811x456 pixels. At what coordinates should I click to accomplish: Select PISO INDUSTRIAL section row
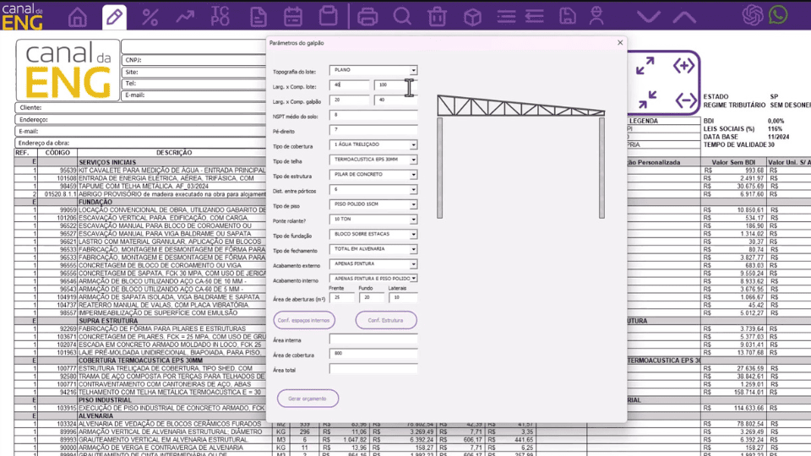pos(139,400)
